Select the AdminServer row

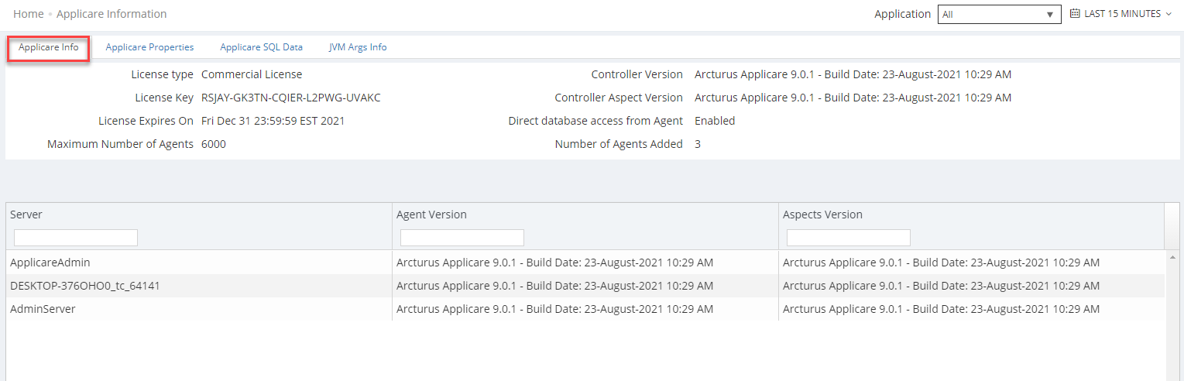[43, 309]
